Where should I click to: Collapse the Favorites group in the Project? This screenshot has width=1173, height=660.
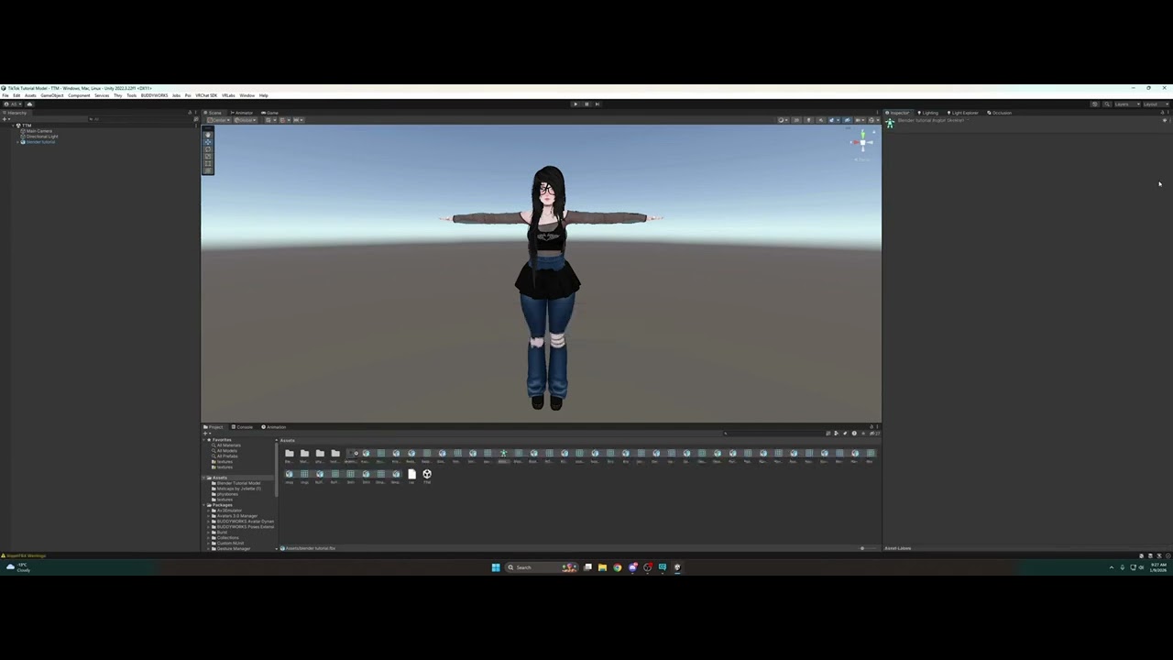(x=204, y=440)
